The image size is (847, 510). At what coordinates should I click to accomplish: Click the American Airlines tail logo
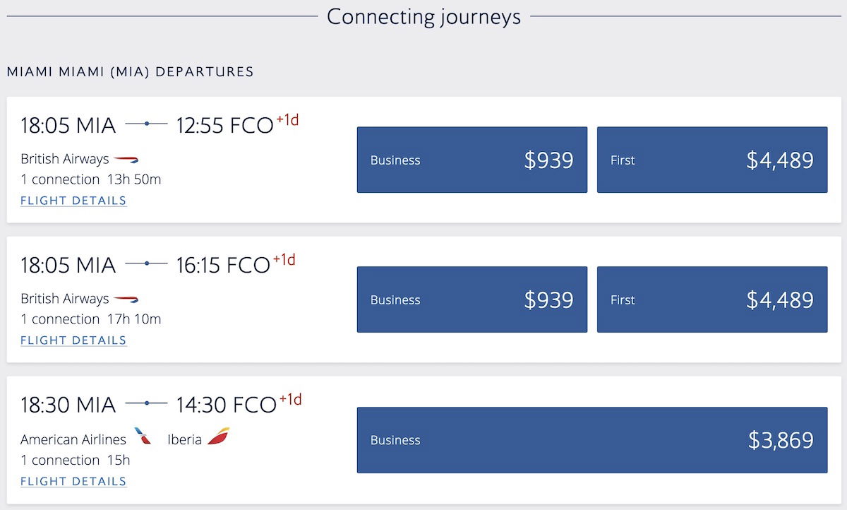[x=143, y=437]
